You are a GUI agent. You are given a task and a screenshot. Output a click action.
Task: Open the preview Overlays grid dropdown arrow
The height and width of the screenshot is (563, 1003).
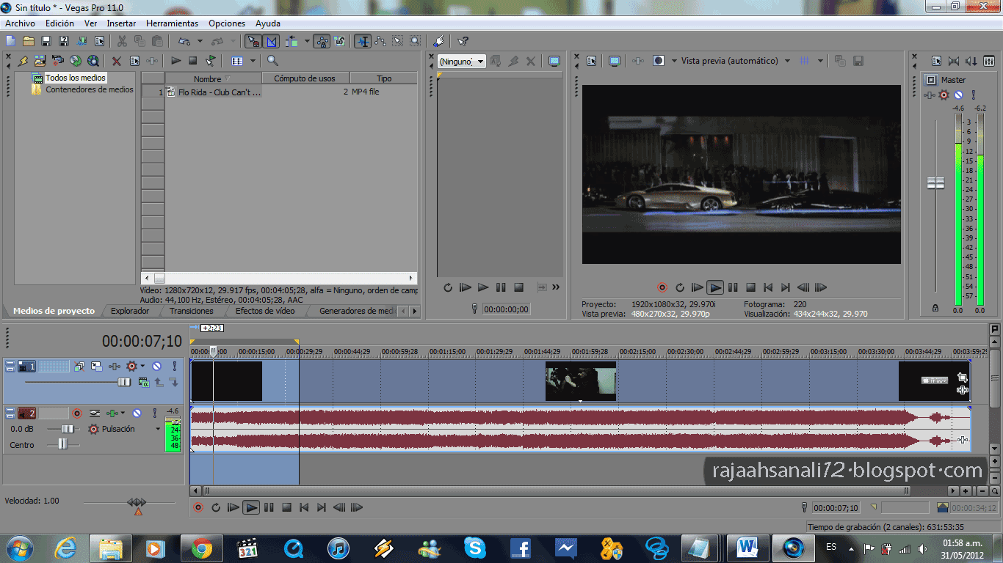[x=820, y=61]
